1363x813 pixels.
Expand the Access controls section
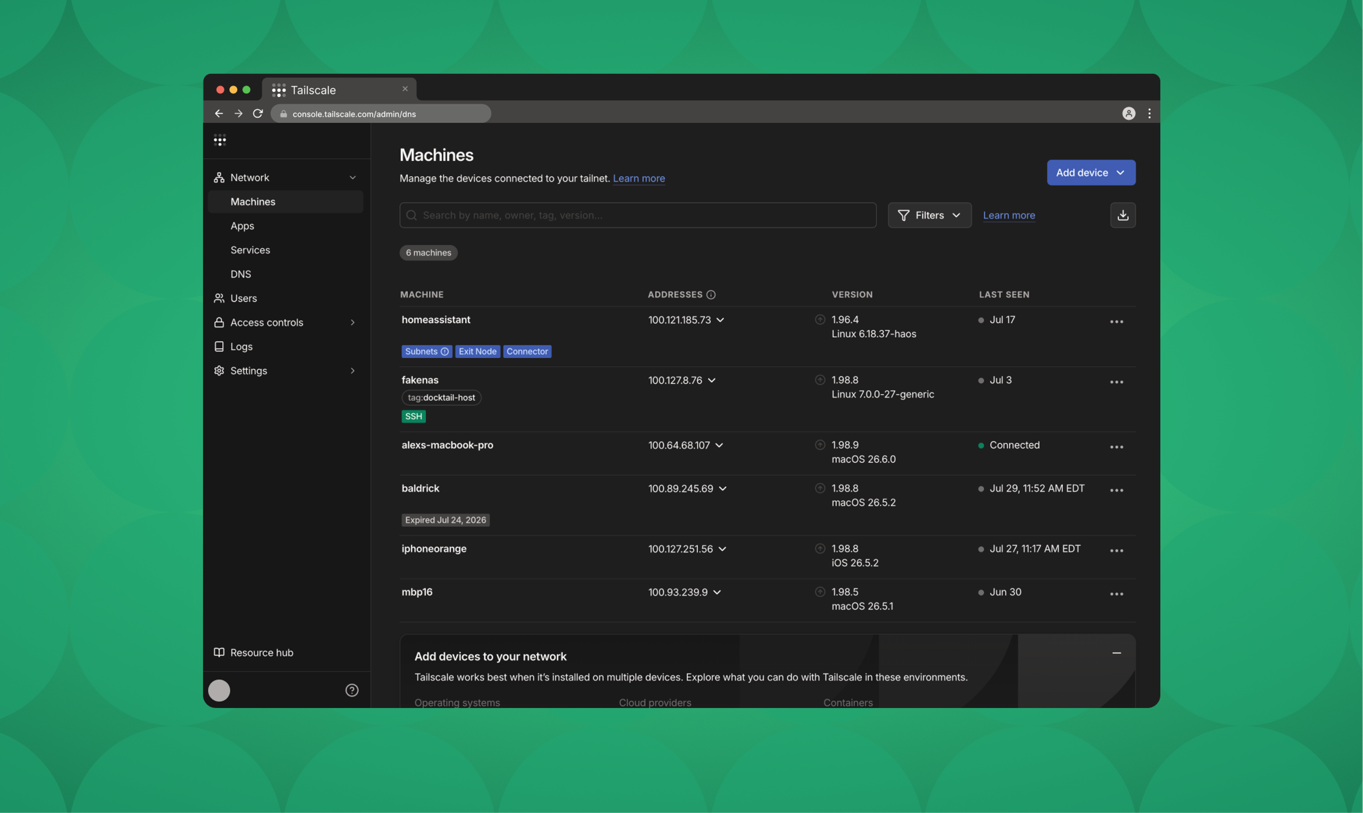[x=353, y=323]
